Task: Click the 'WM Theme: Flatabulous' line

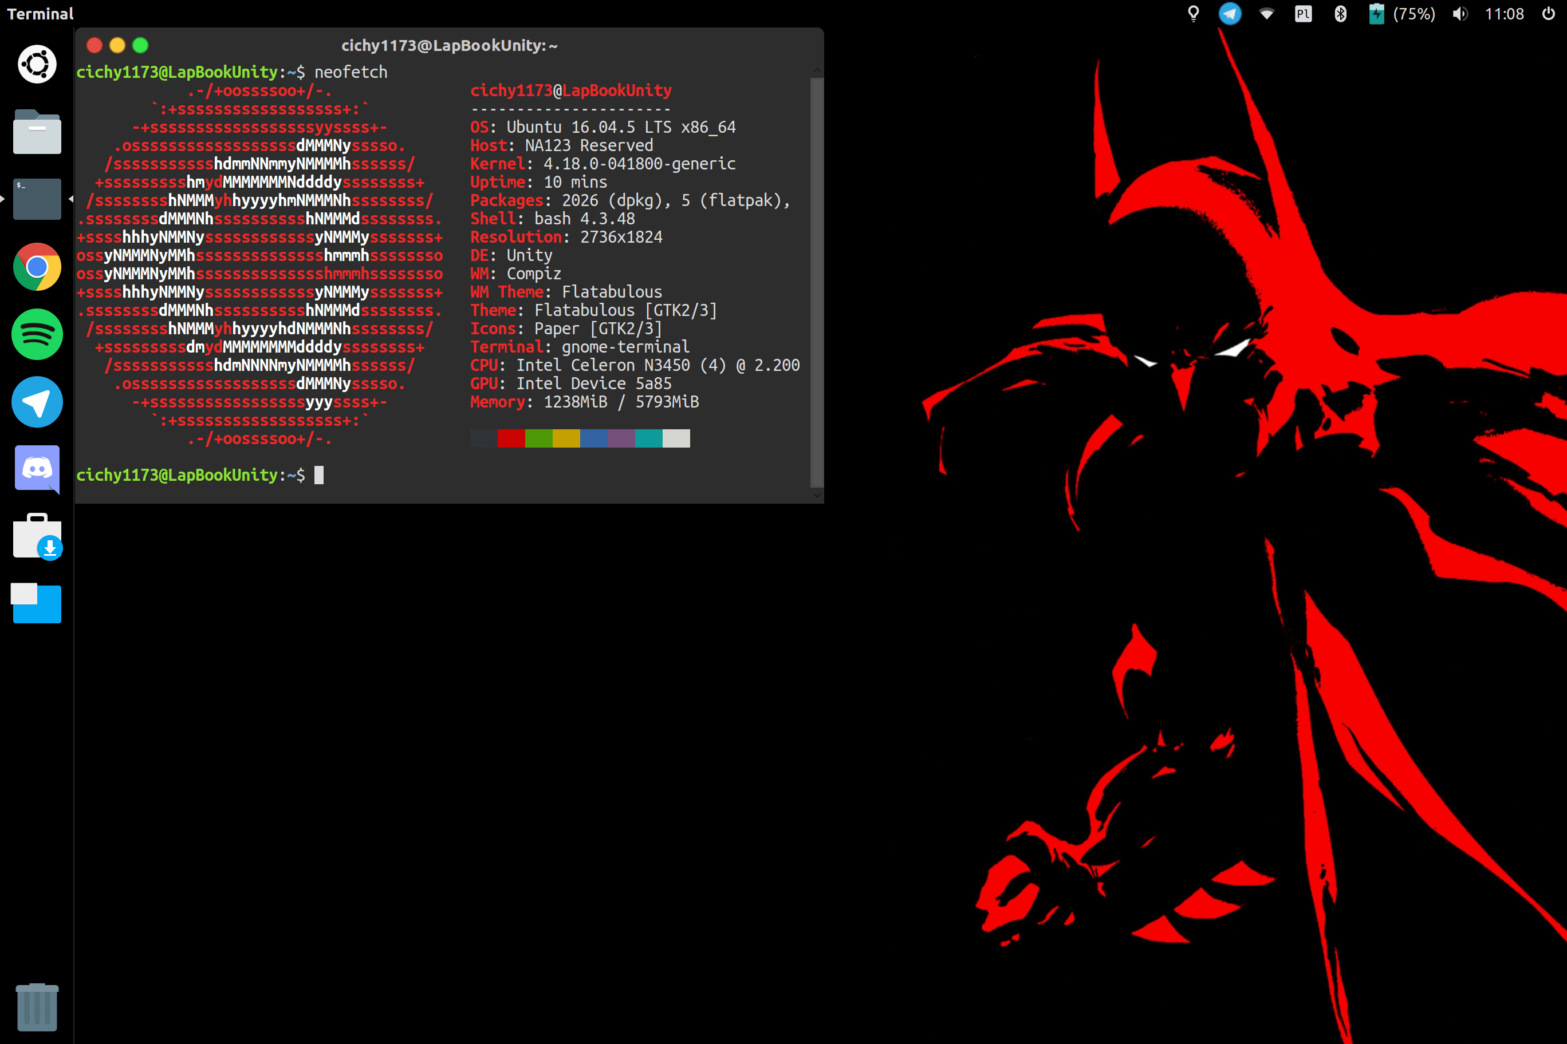Action: click(x=566, y=292)
